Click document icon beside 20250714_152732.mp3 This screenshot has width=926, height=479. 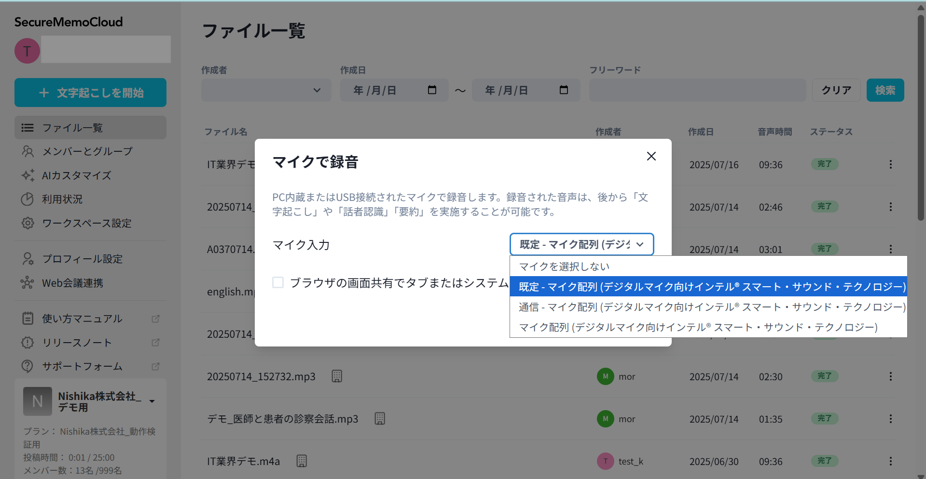[x=337, y=376]
